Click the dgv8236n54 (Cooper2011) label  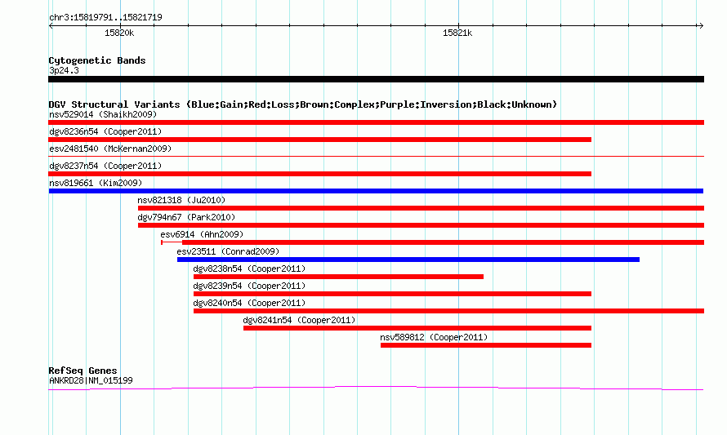coord(105,131)
